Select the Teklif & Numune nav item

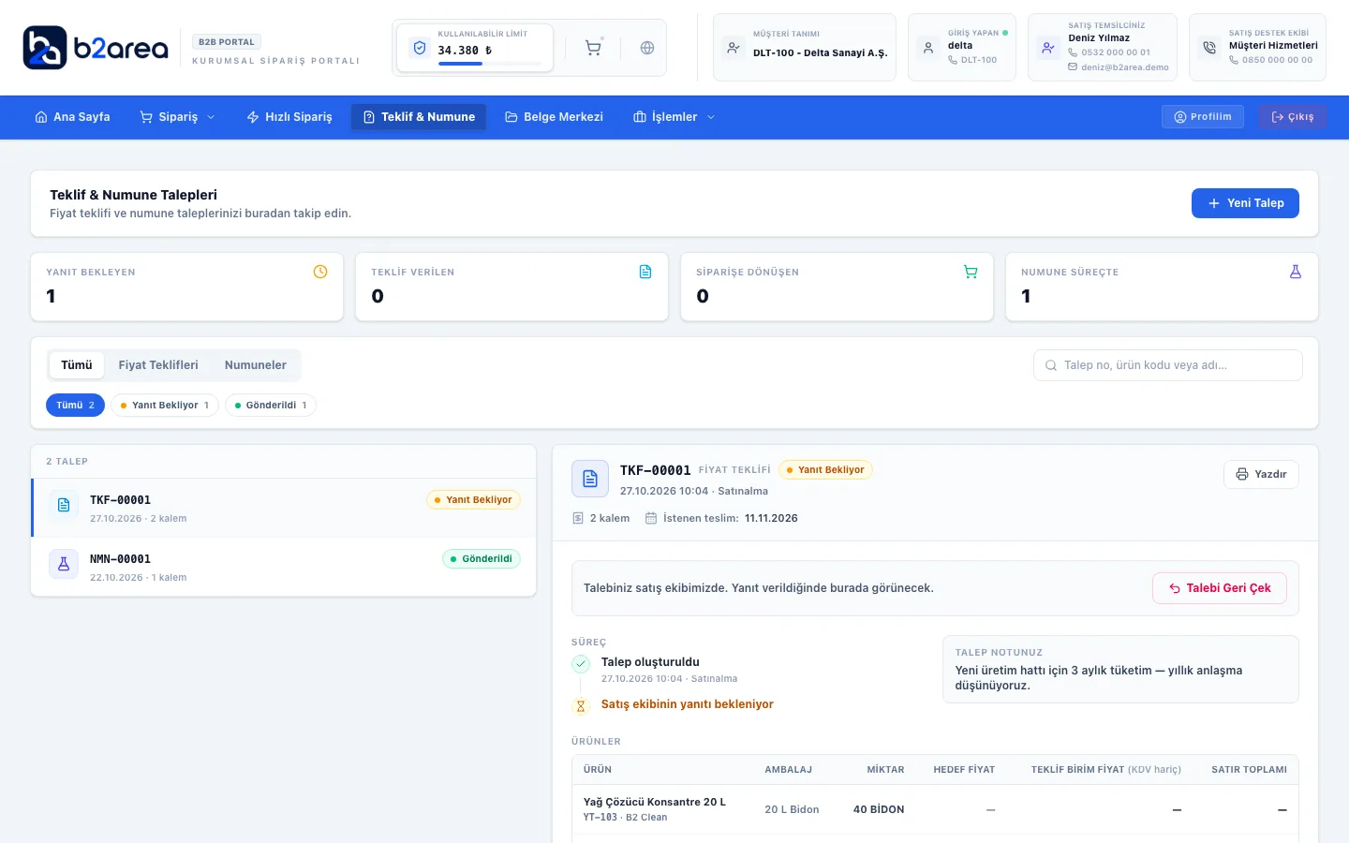point(419,117)
